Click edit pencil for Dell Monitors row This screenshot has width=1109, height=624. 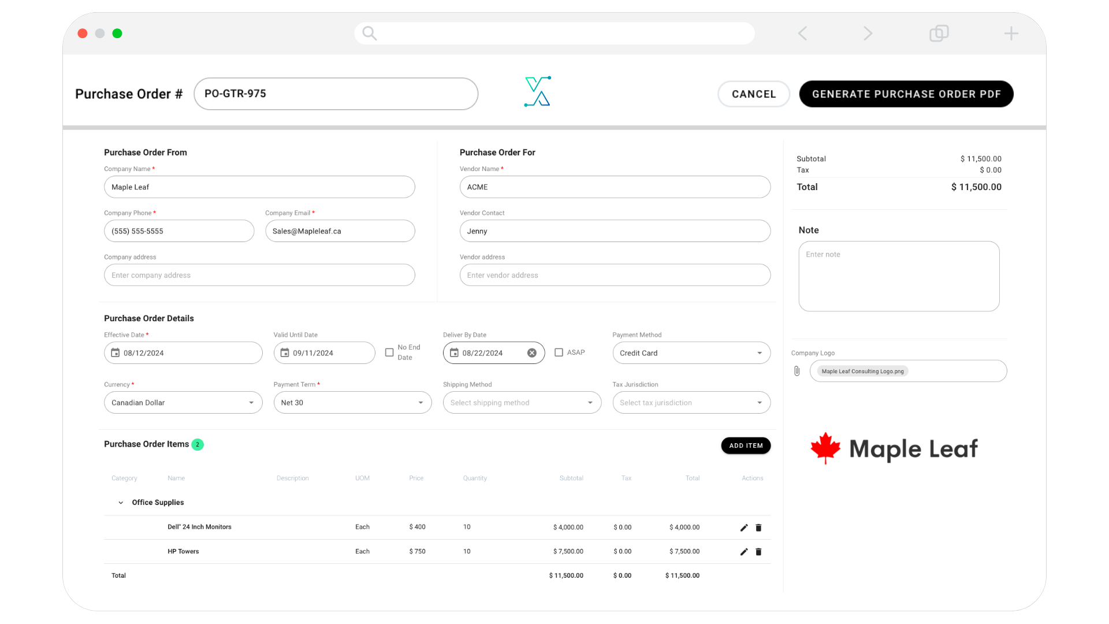744,528
